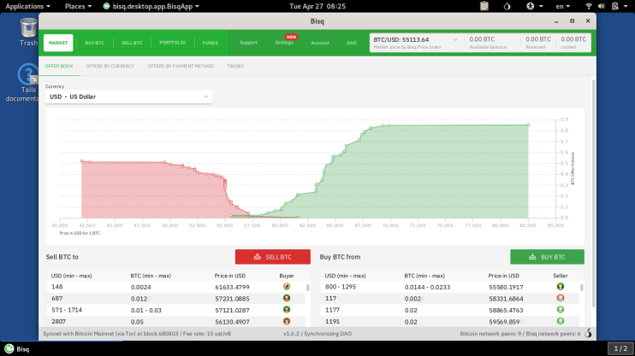
Task: Sort by USD (min - max) in buy table
Action: pos(345,276)
